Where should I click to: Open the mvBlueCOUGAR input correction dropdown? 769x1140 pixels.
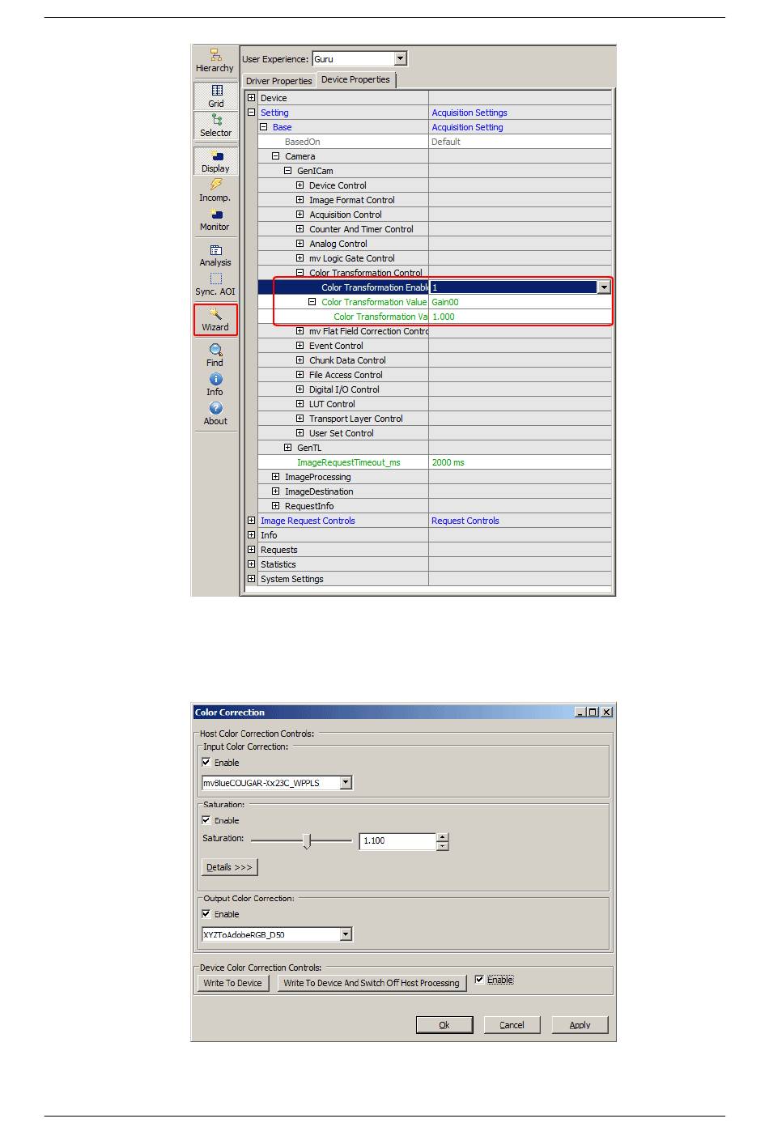point(346,783)
